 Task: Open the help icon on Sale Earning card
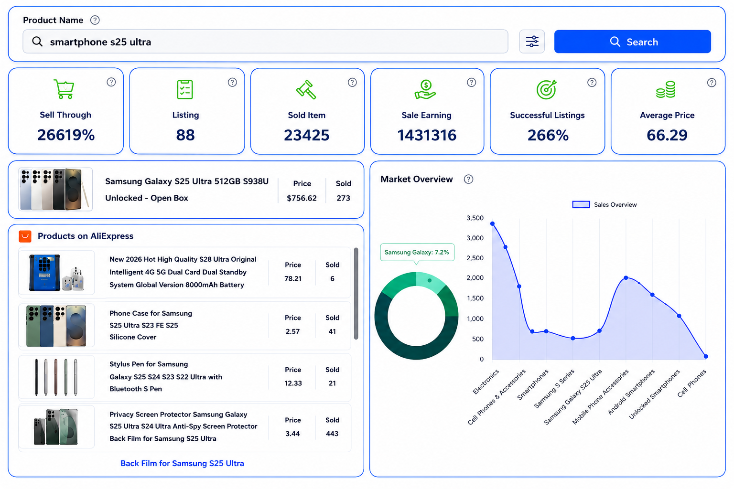472,82
